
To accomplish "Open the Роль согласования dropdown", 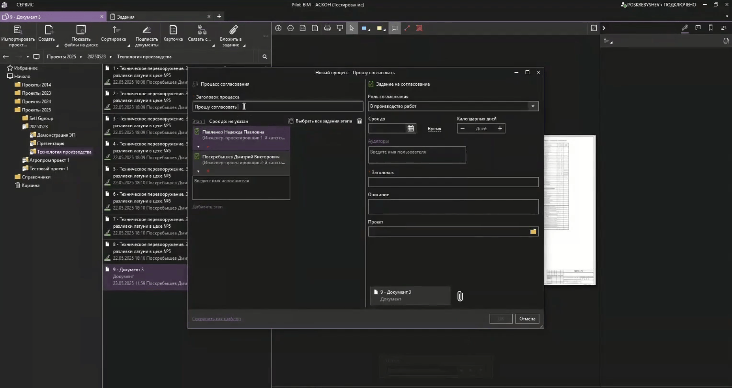I will (532, 106).
